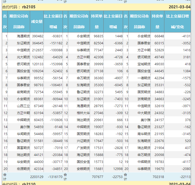Click total short position 702318

tap(158, 177)
